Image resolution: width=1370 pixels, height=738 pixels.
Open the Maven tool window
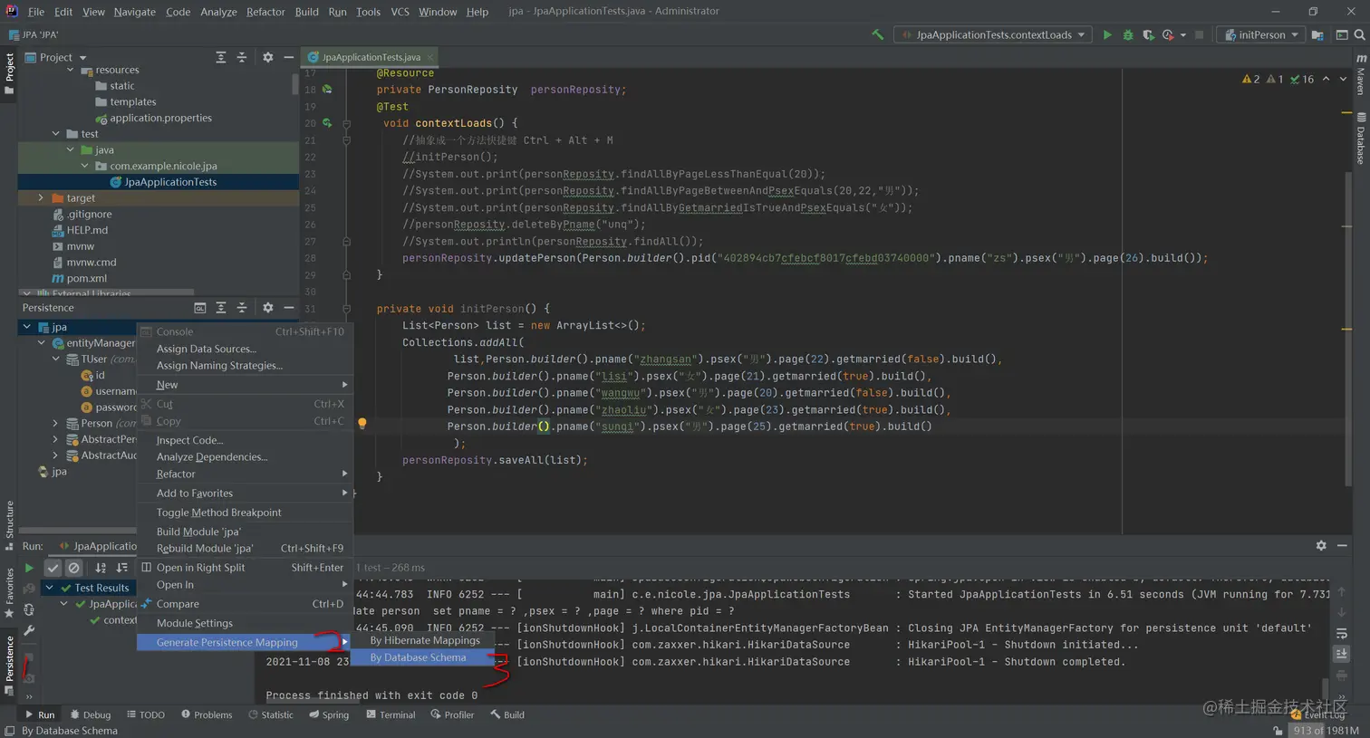pos(1361,74)
